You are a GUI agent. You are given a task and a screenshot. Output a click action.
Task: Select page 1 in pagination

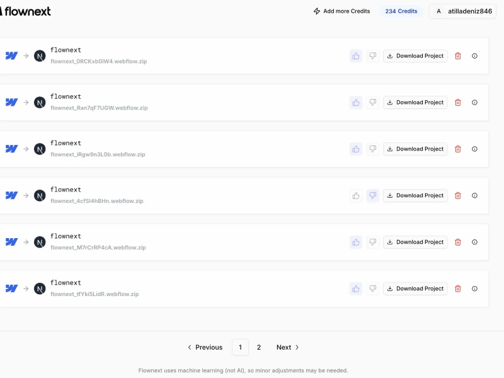pyautogui.click(x=240, y=348)
